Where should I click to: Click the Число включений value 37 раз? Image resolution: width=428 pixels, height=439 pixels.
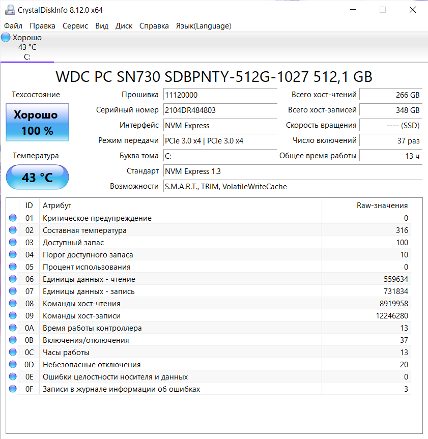(391, 140)
